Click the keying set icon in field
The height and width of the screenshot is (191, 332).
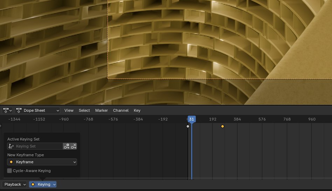coord(11,146)
